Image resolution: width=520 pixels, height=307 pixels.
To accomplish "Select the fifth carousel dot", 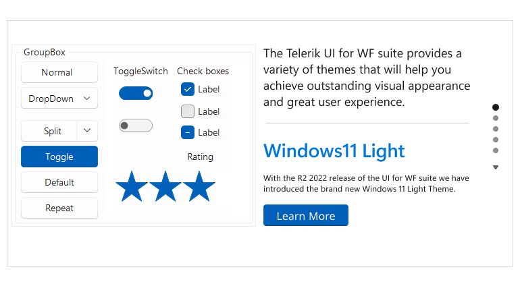I will tap(496, 150).
